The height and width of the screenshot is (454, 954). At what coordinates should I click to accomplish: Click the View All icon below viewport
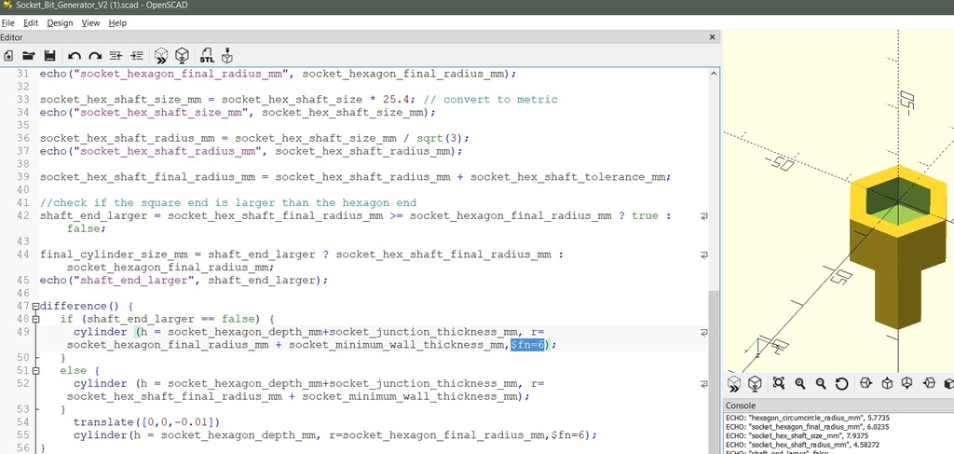(778, 383)
